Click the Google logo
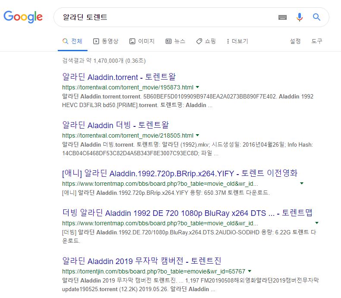 click(23, 17)
